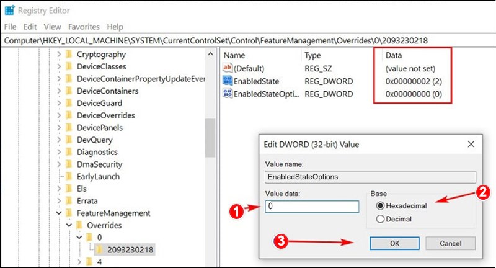Click the Registry Editor app icon
This screenshot has width=496, height=268.
pyautogui.click(x=9, y=11)
